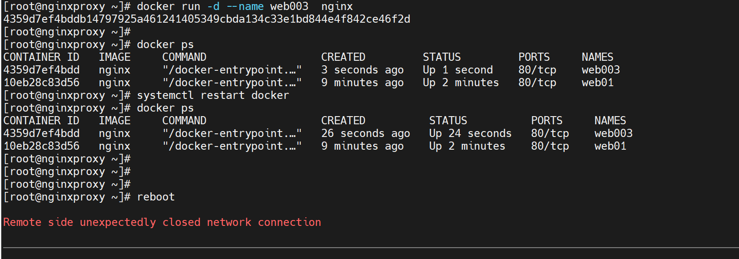Click the first table's "COMMAND" header
Image resolution: width=739 pixels, height=259 pixels.
[184, 57]
